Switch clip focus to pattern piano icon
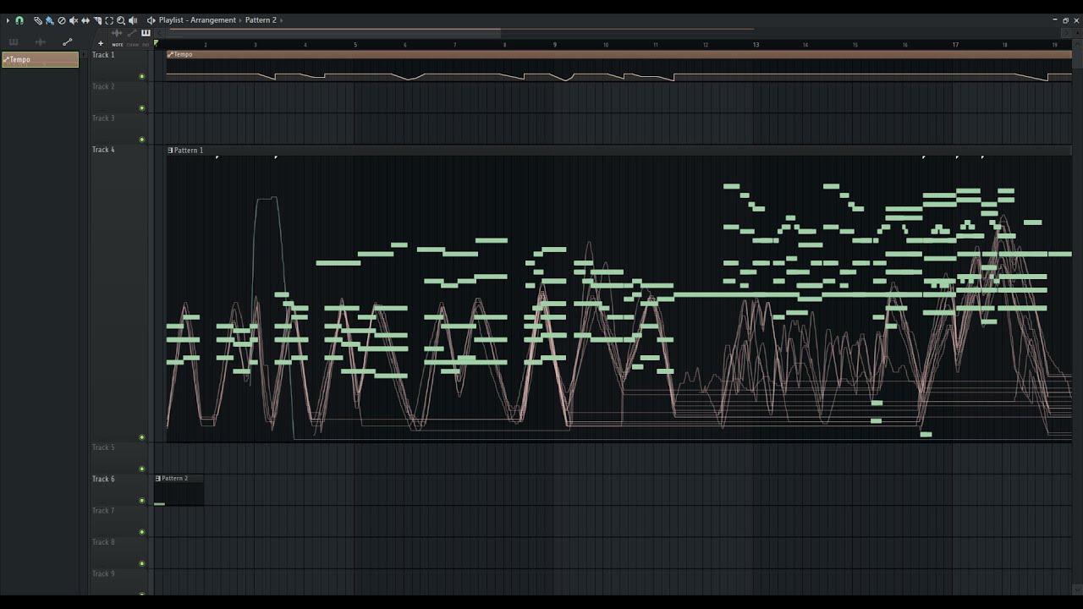Viewport: 1083px width, 609px height. coord(146,33)
